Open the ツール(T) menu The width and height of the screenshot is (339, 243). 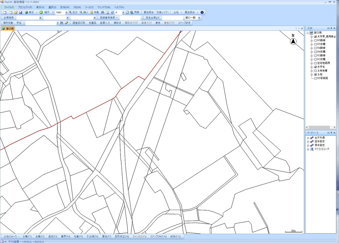tap(89, 7)
